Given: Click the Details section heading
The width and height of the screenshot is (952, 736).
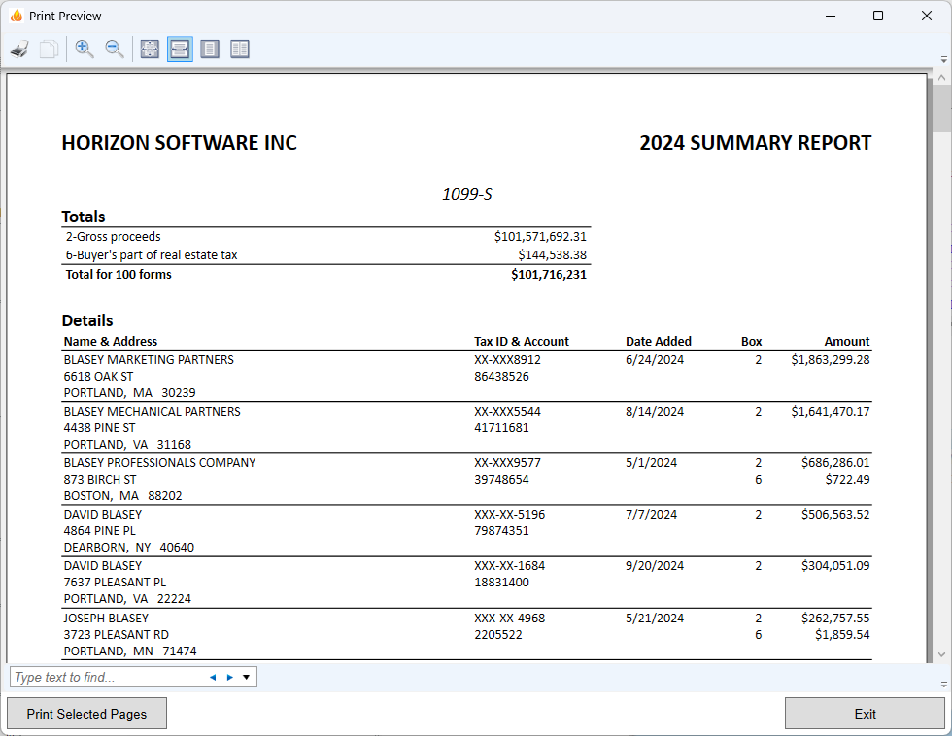Looking at the screenshot, I should [x=87, y=320].
